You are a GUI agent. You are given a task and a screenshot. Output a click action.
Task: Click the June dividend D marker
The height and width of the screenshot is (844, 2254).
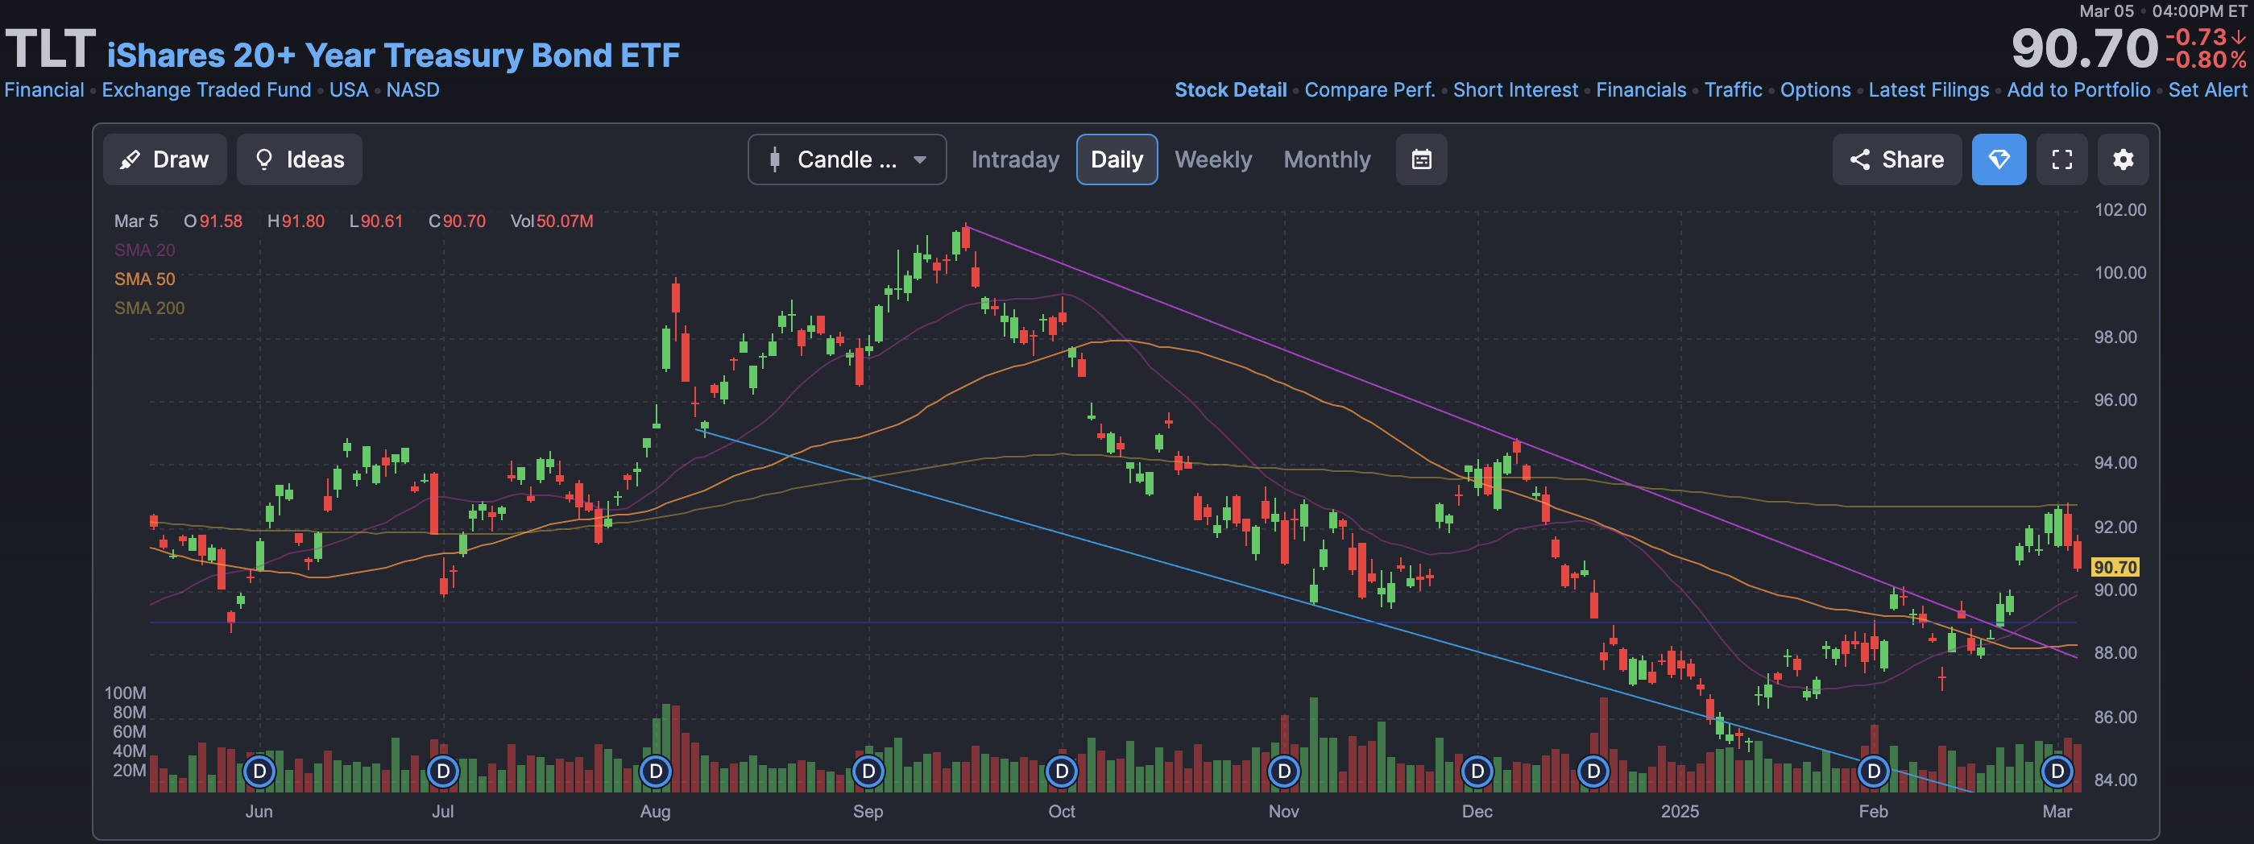(259, 772)
